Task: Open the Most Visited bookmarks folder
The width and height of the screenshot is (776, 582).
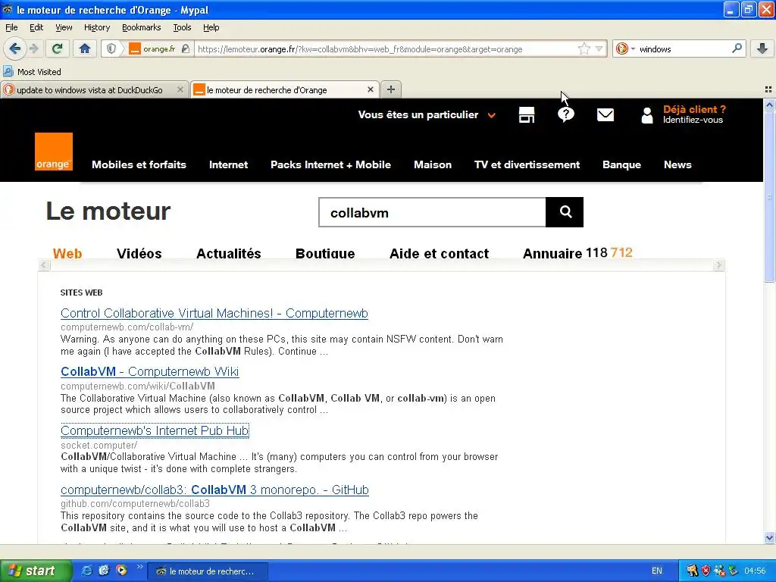Action: point(33,72)
